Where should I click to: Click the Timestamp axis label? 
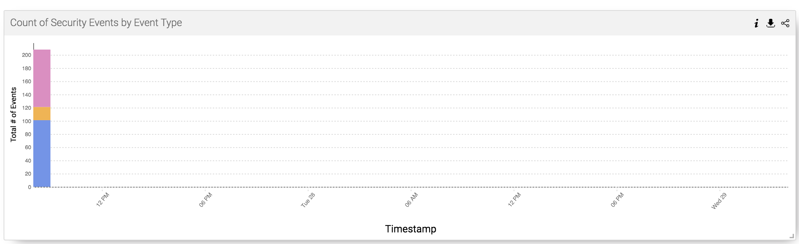411,229
